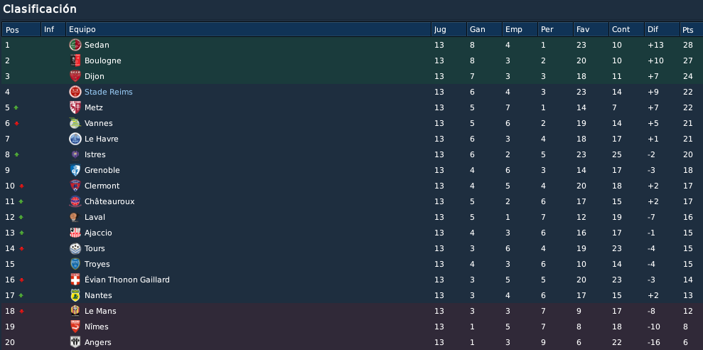Select the Châteauroux team name

click(x=109, y=201)
